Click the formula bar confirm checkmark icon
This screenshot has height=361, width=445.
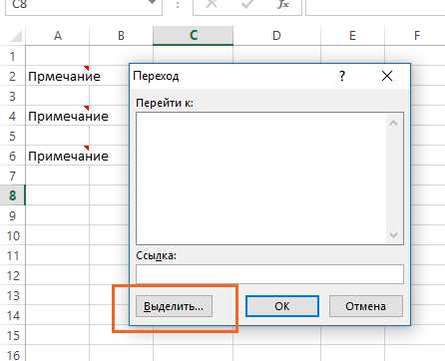[x=247, y=4]
